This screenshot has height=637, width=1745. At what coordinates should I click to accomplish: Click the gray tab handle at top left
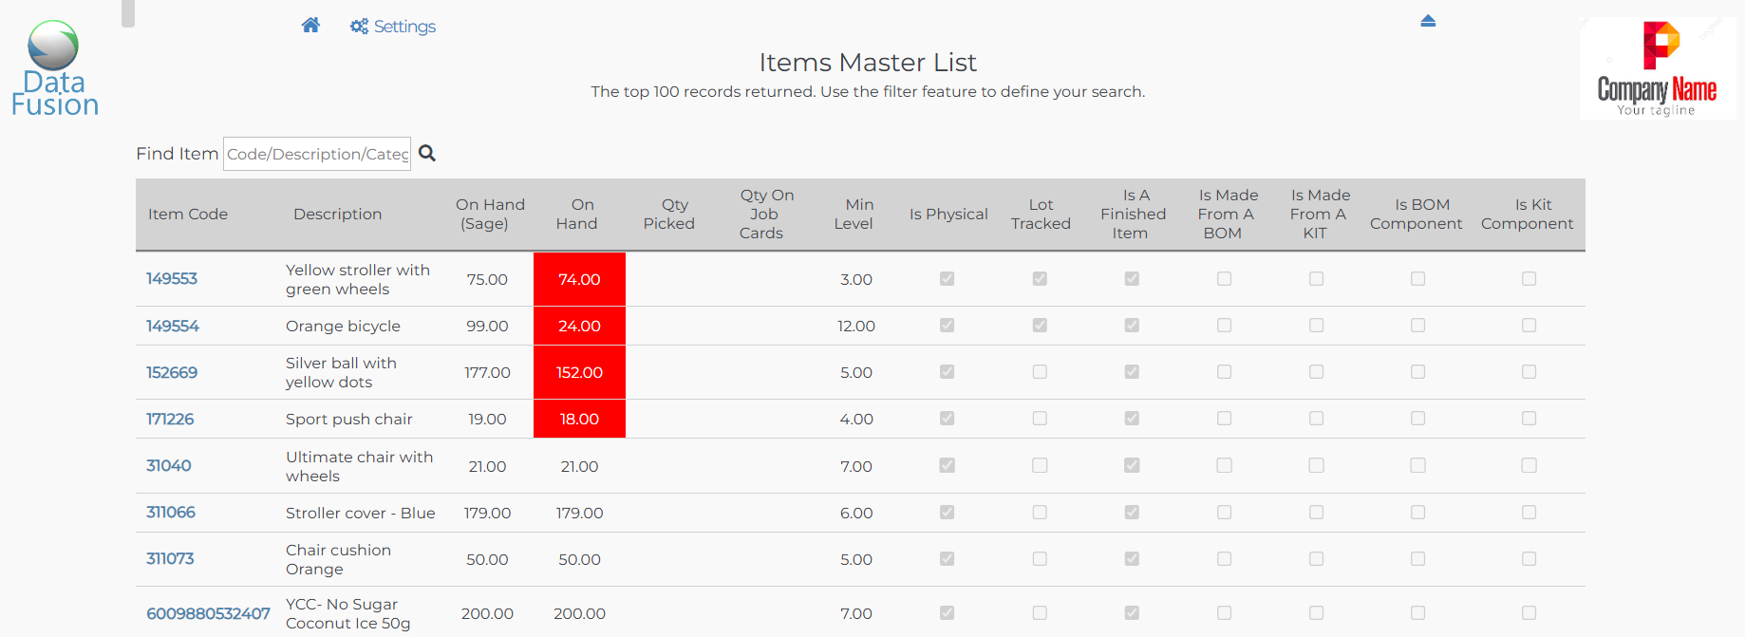128,13
